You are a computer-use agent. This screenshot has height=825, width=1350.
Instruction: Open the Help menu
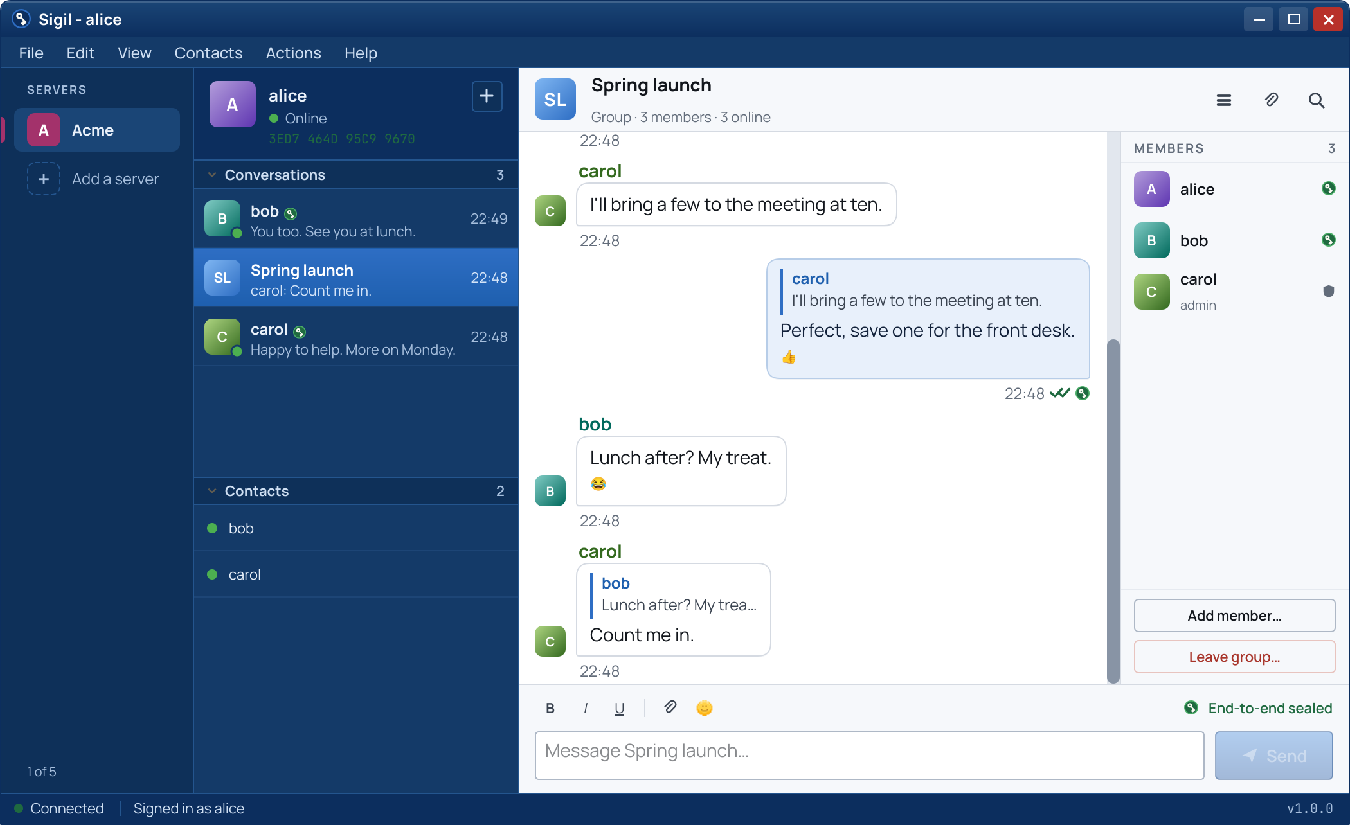tap(361, 53)
